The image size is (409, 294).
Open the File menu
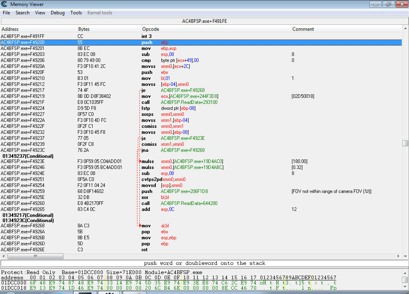pos(6,13)
